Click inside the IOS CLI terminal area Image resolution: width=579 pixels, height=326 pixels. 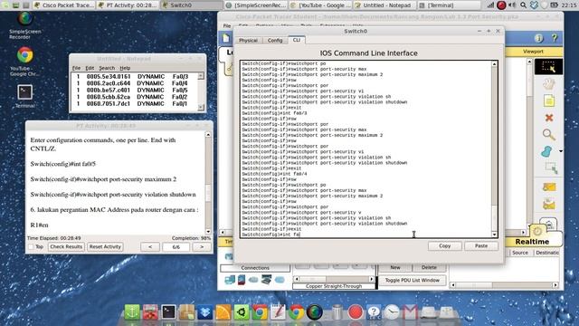point(365,149)
